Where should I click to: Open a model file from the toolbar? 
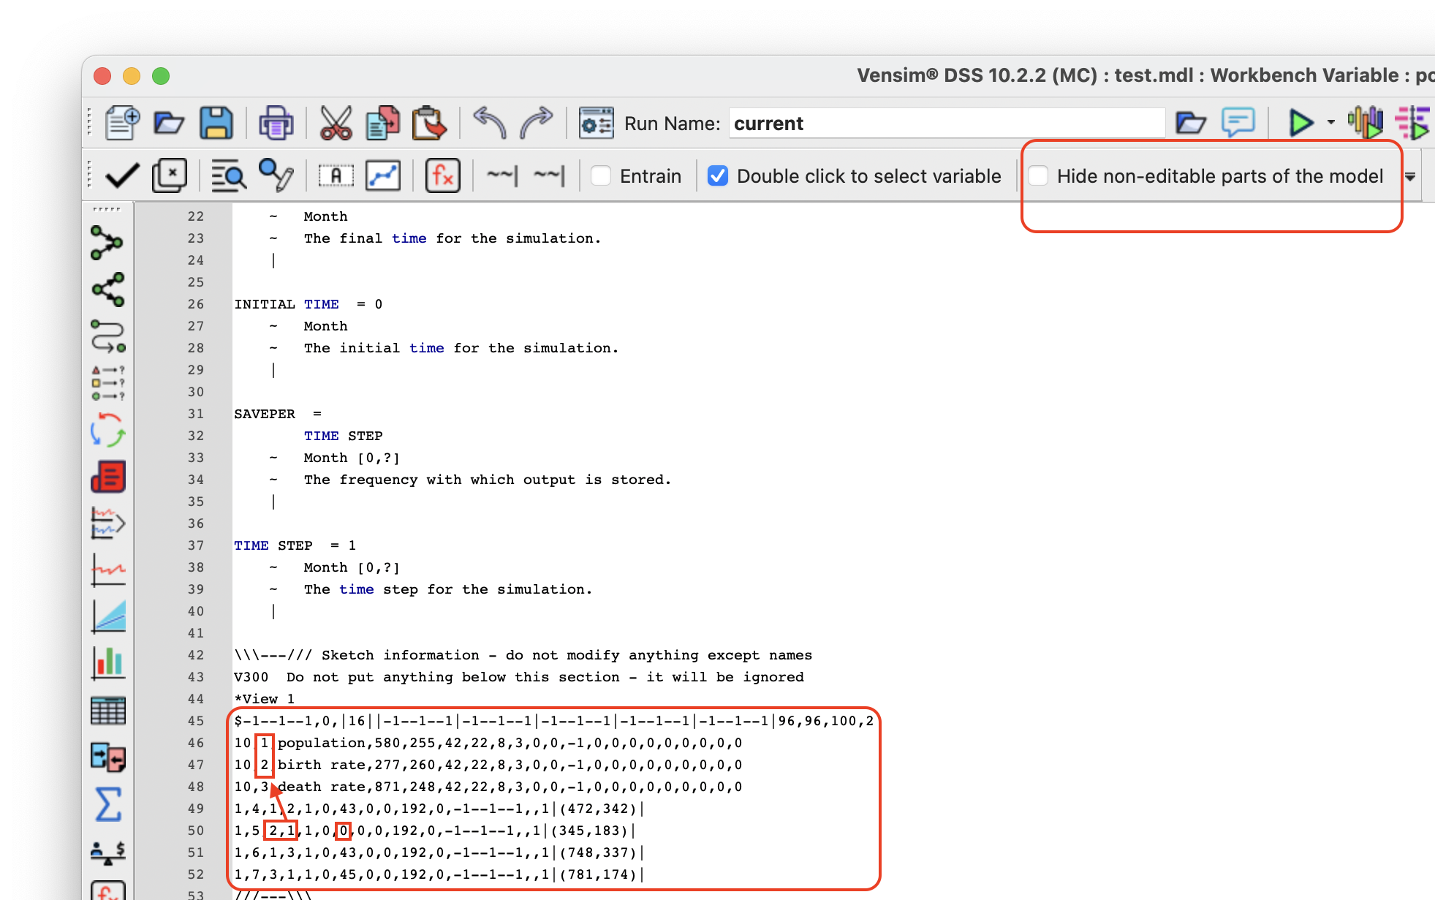169,123
